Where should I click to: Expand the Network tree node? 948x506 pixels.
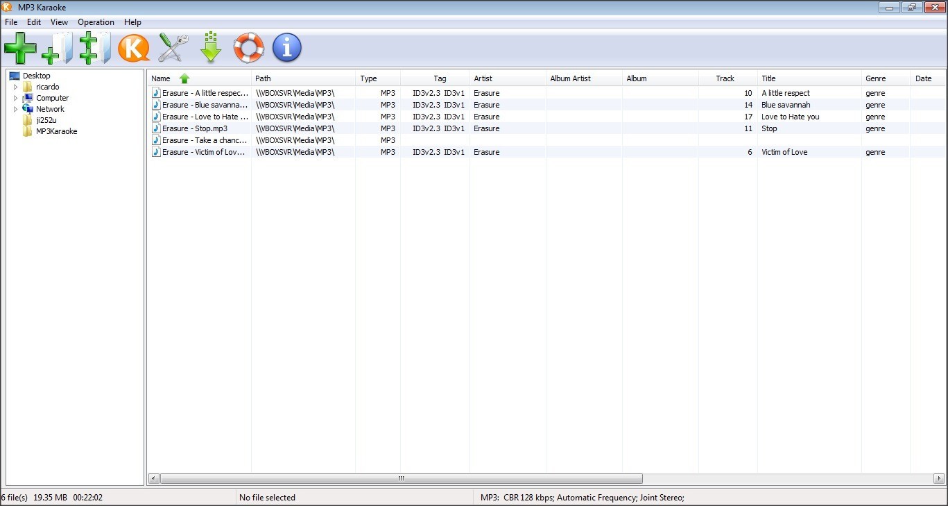[15, 109]
